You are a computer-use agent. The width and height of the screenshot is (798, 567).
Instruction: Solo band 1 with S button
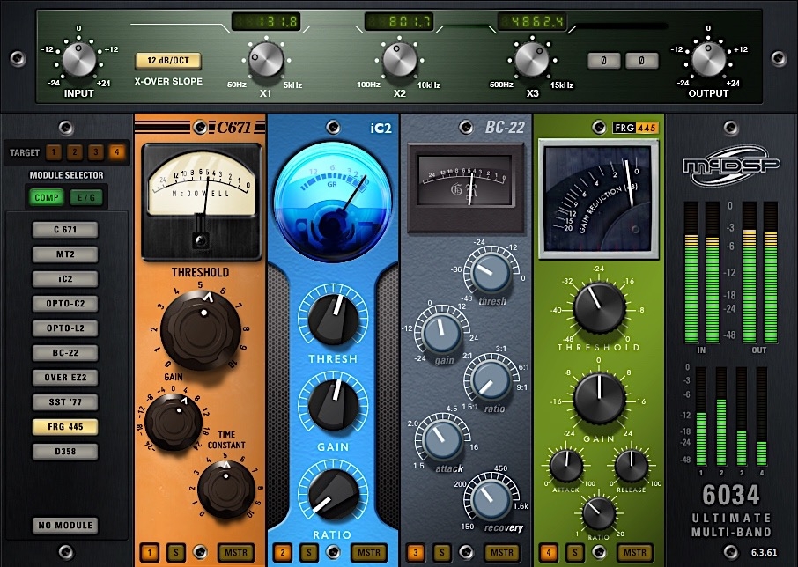pos(176,552)
